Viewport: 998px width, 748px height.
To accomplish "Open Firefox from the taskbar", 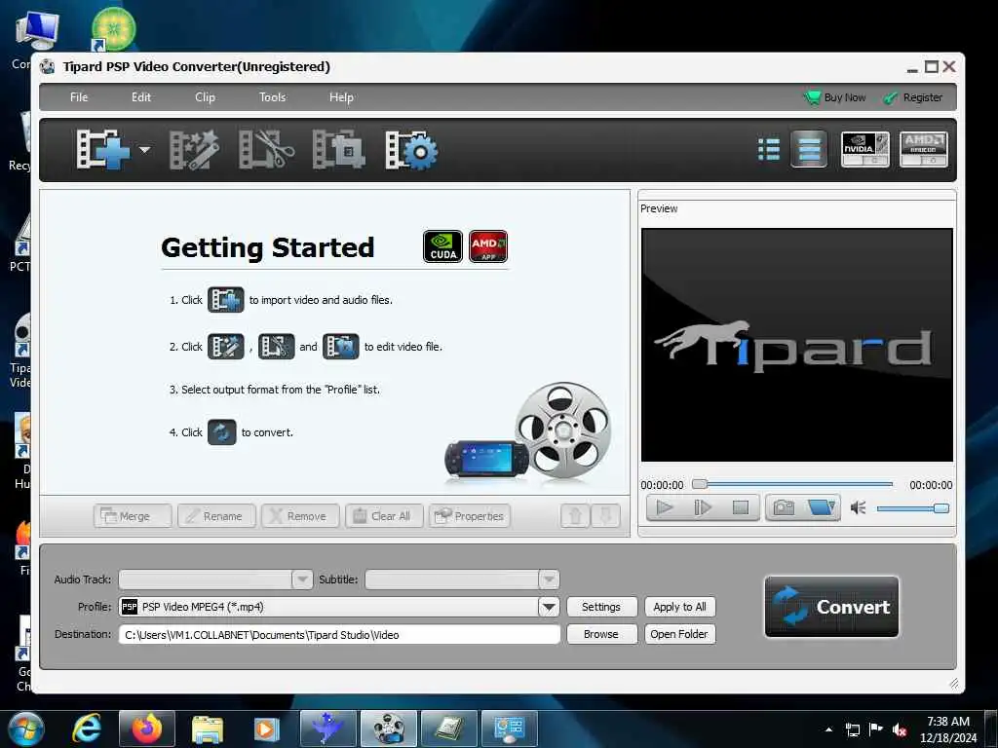I will point(147,729).
